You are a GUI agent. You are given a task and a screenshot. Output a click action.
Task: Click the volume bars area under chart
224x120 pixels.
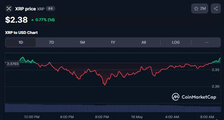[113, 108]
